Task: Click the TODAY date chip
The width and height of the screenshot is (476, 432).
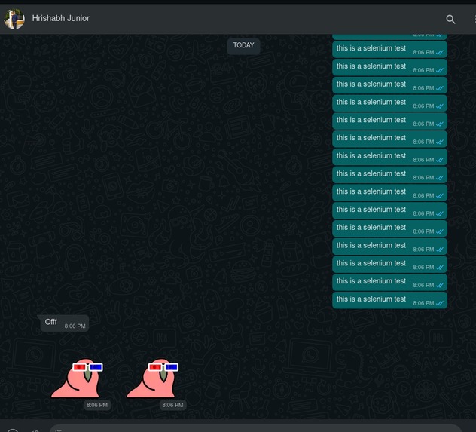Action: point(243,45)
